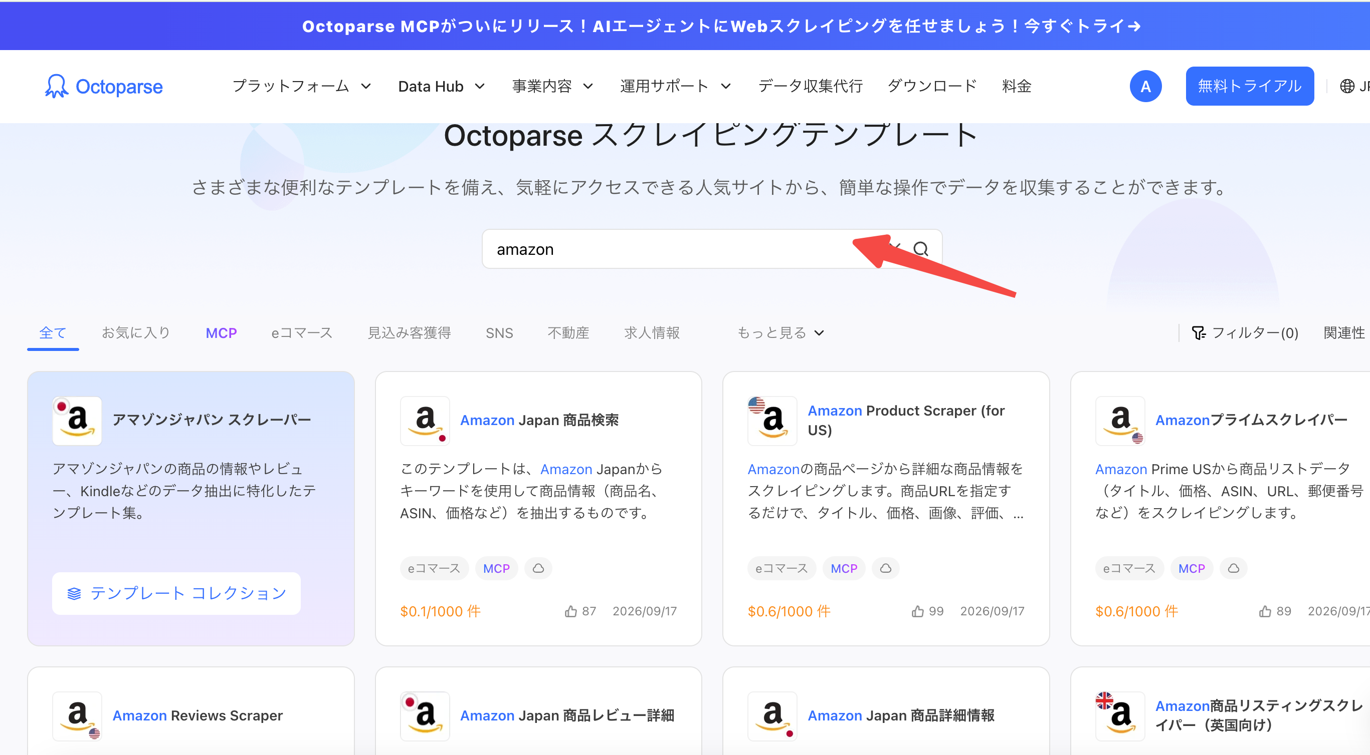Screen dimensions: 1370x755
Task: Click cloud icon on Amazonプライムスクレイパー
Action: pyautogui.click(x=1233, y=569)
